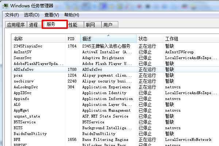Open the 查看(V) menu
Image resolution: width=219 pixels, height=146 pixels.
pos(51,15)
